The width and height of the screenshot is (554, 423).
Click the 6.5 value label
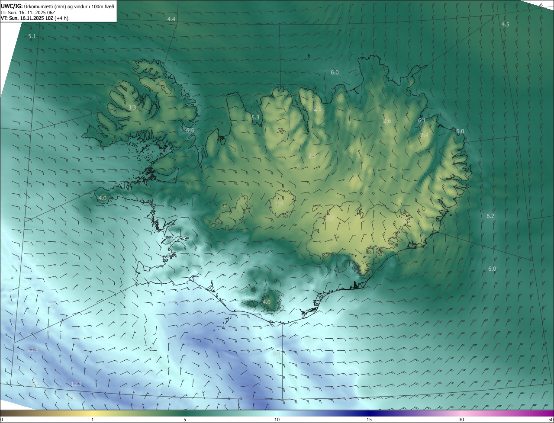(190, 131)
